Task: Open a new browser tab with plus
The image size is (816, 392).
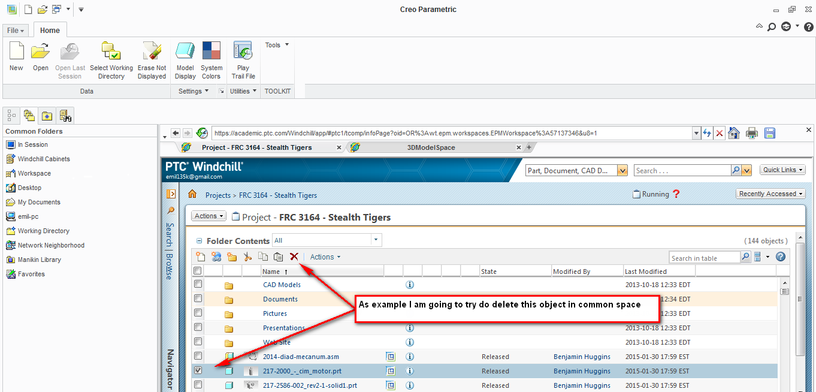Action: [528, 147]
